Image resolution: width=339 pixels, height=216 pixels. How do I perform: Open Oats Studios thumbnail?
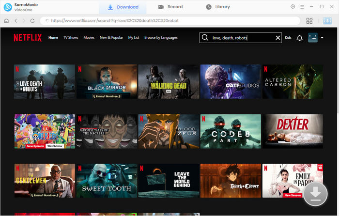(x=231, y=82)
